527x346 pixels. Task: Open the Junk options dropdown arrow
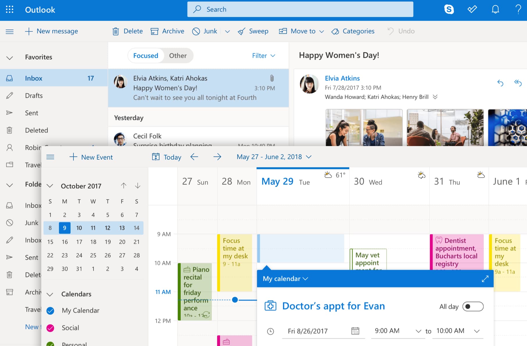click(227, 31)
